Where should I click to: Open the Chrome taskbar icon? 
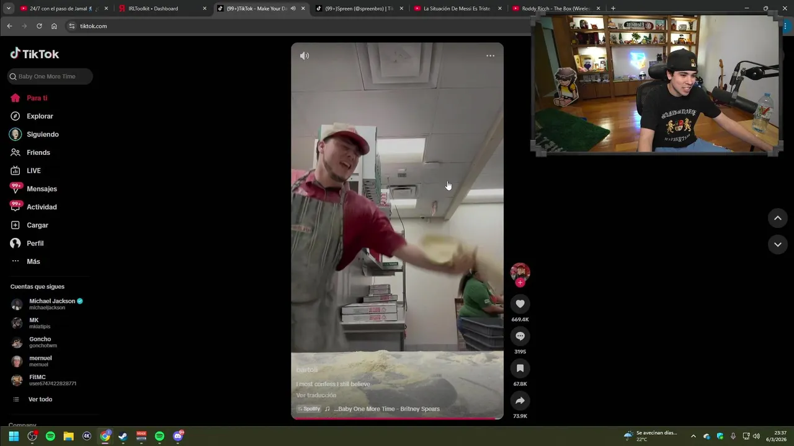105,436
